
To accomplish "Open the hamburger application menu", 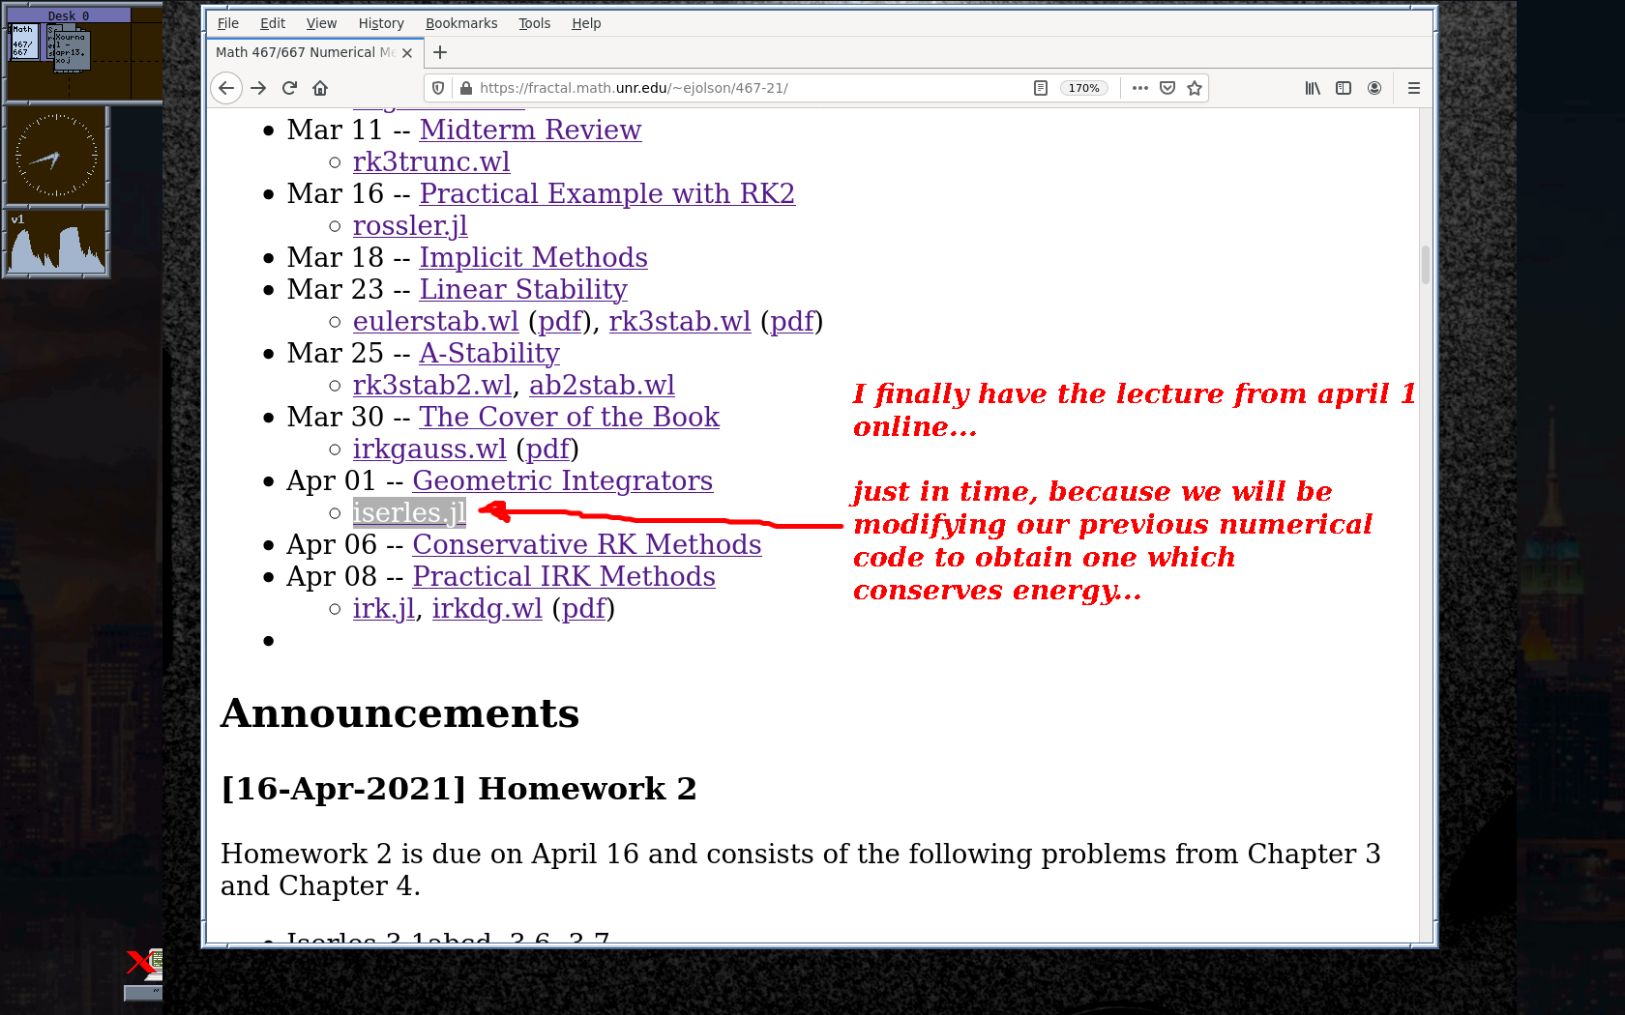I will (1414, 88).
